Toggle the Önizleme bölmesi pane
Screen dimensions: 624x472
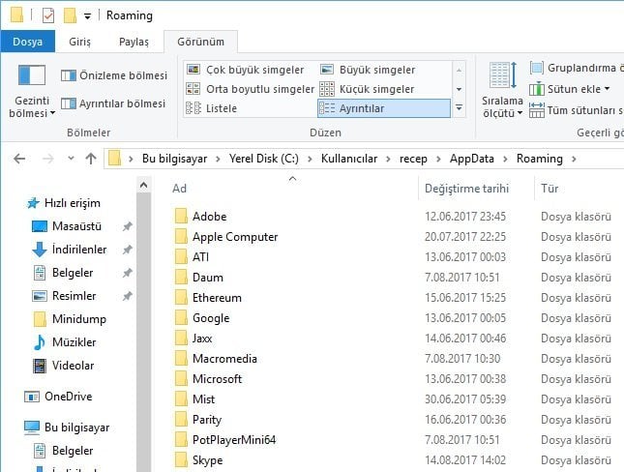[x=114, y=75]
